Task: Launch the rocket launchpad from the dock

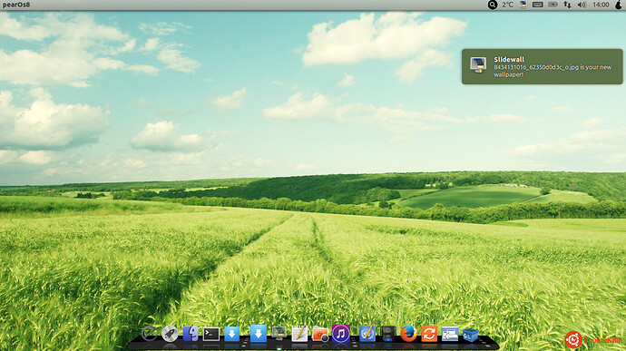Action: [170, 334]
